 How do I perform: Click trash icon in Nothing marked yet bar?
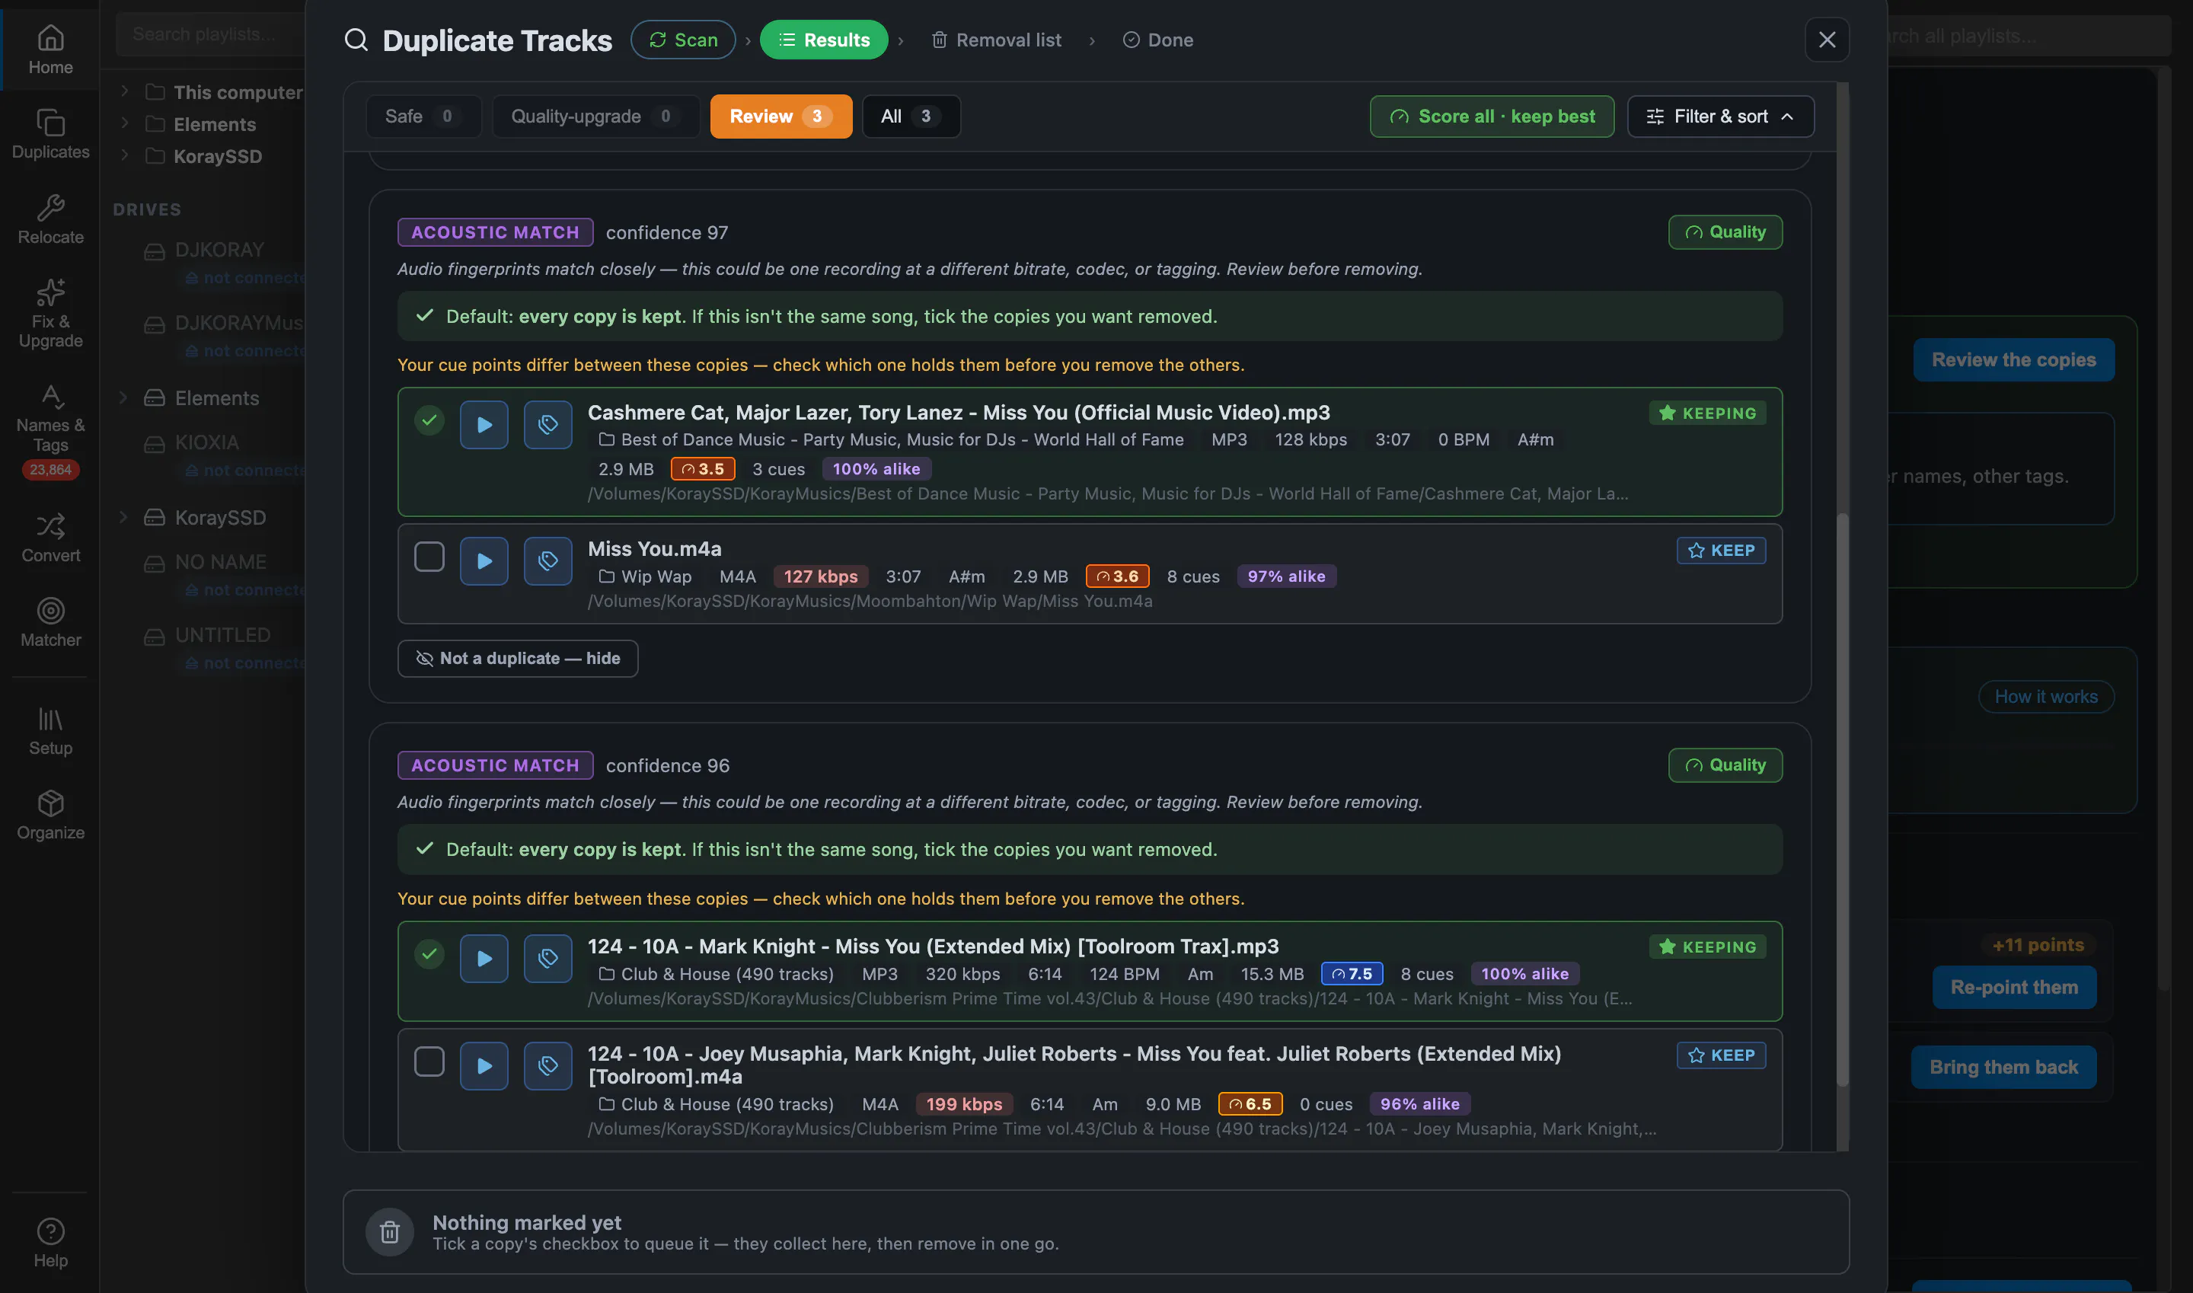click(389, 1232)
